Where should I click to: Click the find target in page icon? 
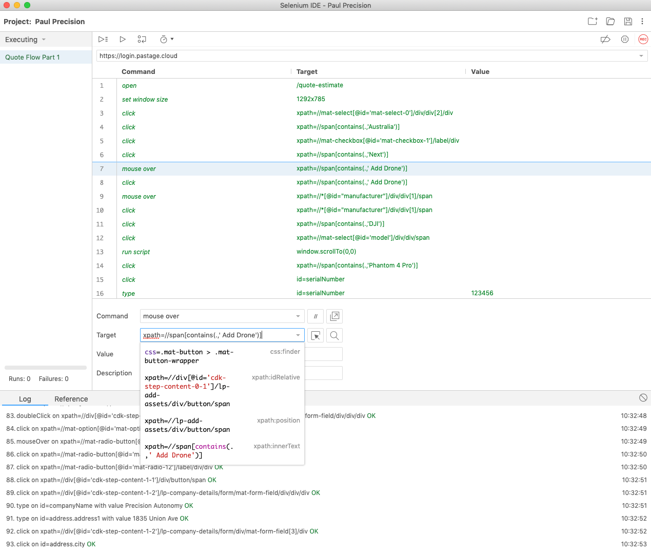pyautogui.click(x=334, y=336)
